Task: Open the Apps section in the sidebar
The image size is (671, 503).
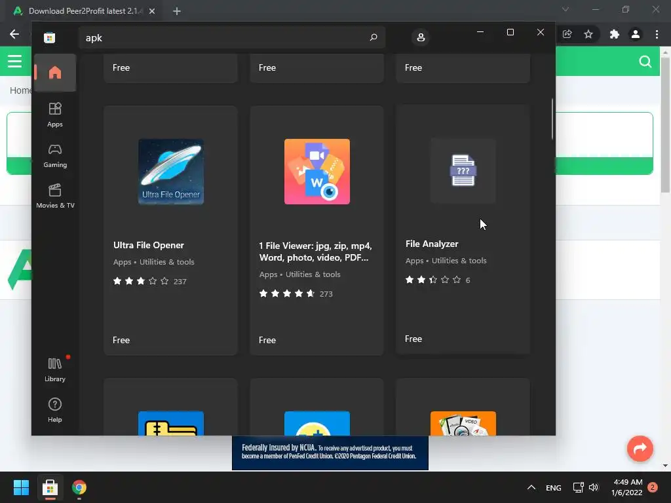Action: (x=55, y=115)
